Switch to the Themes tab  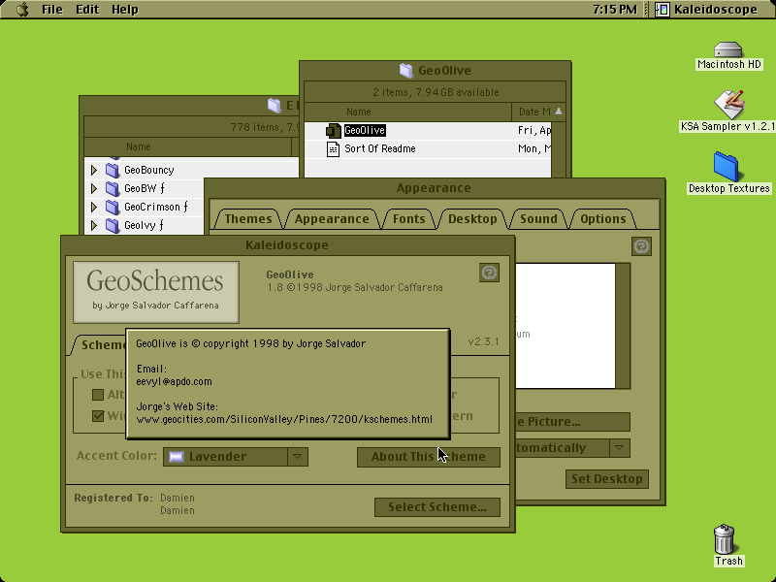(248, 219)
